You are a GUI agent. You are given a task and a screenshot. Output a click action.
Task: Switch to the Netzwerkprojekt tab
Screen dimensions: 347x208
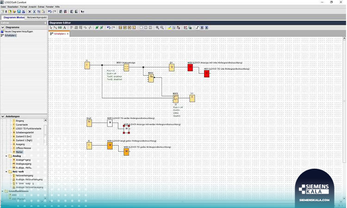pos(37,18)
